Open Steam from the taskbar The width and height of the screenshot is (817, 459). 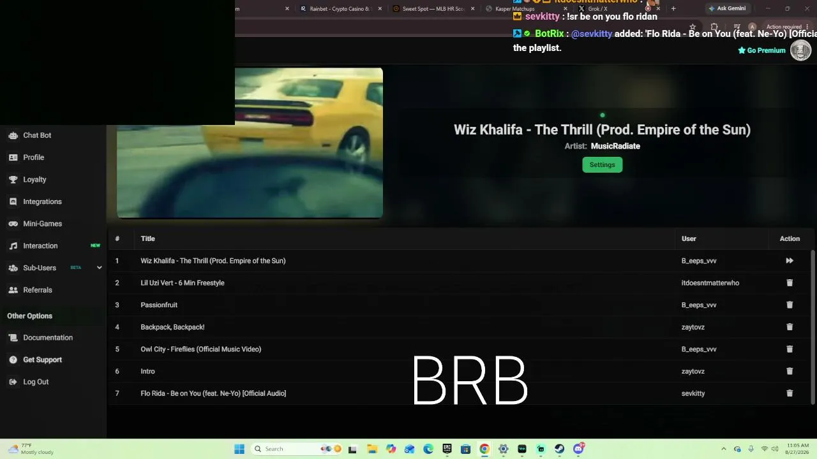click(x=559, y=449)
